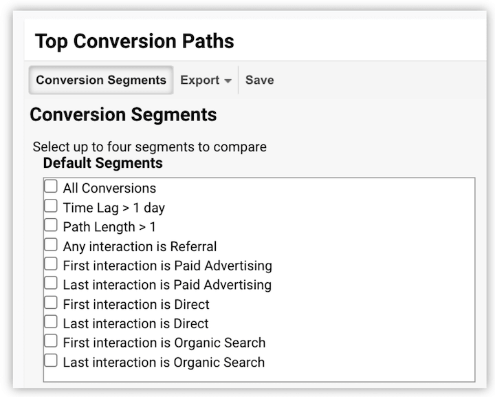Screen dimensions: 495x397
Task: Enable the Time Lag > 1 day checkbox
Action: coord(51,206)
